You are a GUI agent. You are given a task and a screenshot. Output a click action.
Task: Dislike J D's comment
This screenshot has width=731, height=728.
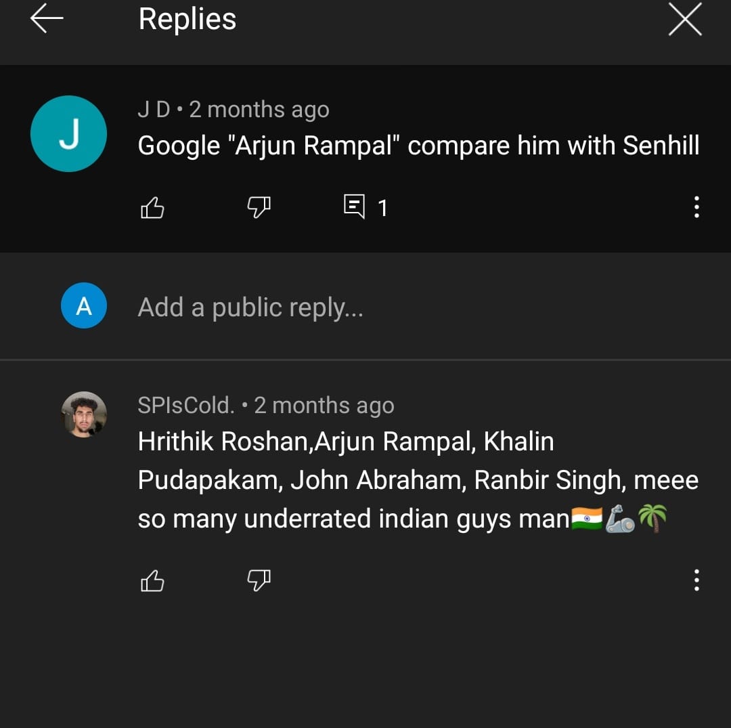click(258, 208)
